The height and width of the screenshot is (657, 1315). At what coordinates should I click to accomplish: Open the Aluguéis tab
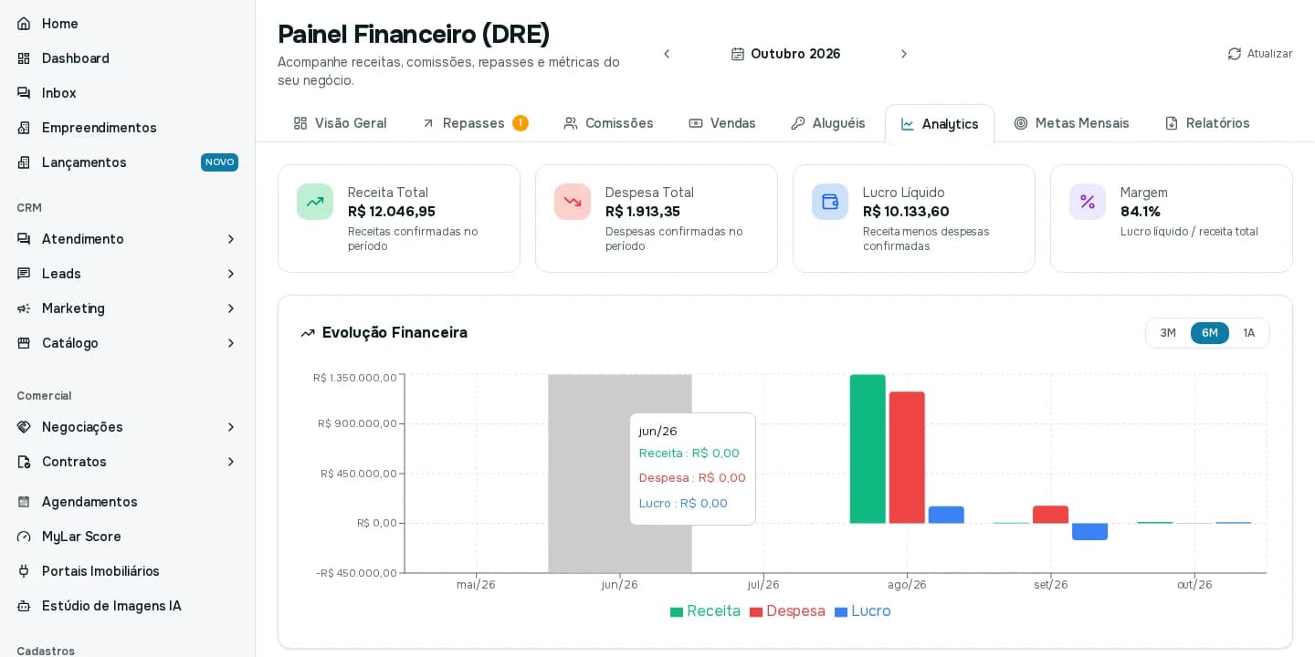pos(827,123)
